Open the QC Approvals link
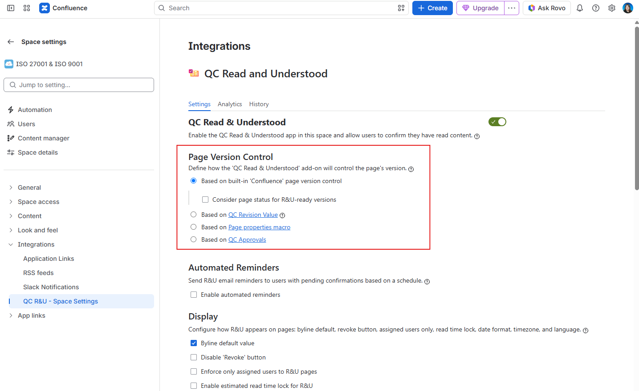The image size is (639, 391). pyautogui.click(x=247, y=239)
